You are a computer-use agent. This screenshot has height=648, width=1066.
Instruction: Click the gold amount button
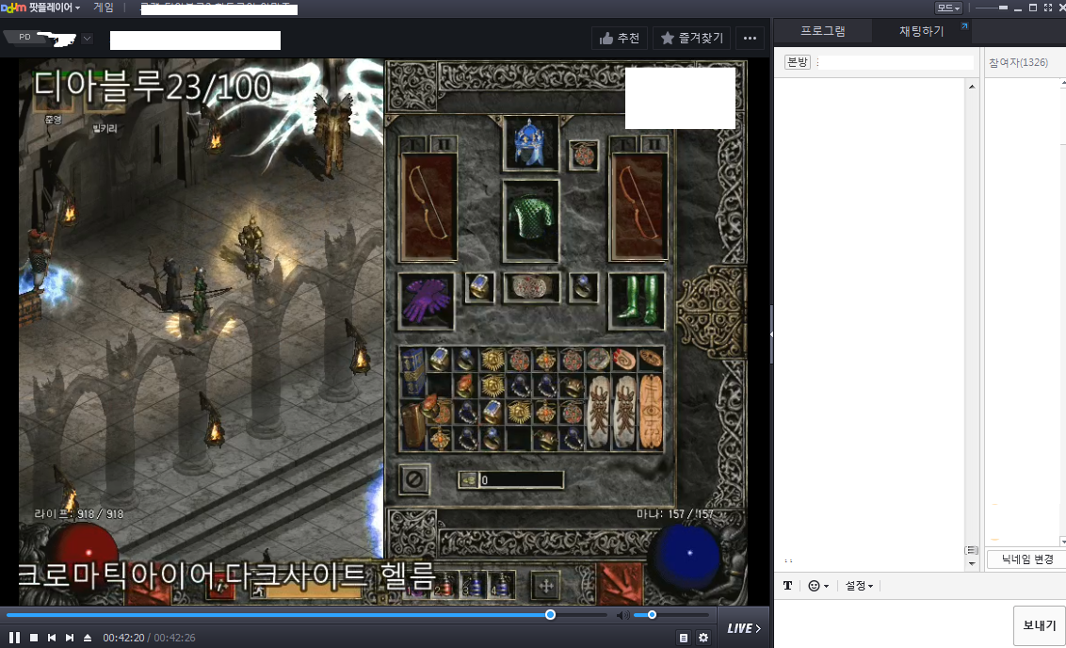(468, 480)
